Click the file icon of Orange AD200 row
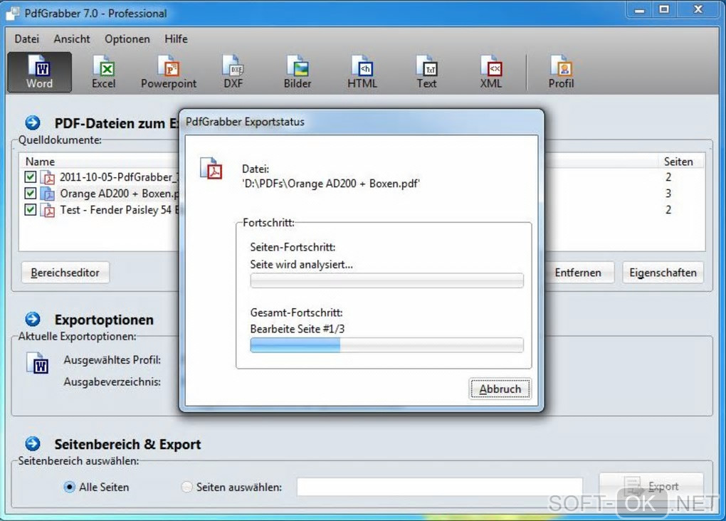The image size is (726, 521). tap(48, 193)
